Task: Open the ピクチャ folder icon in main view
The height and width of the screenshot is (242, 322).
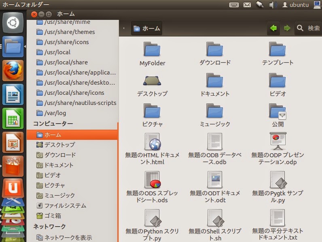Action: coord(152,111)
